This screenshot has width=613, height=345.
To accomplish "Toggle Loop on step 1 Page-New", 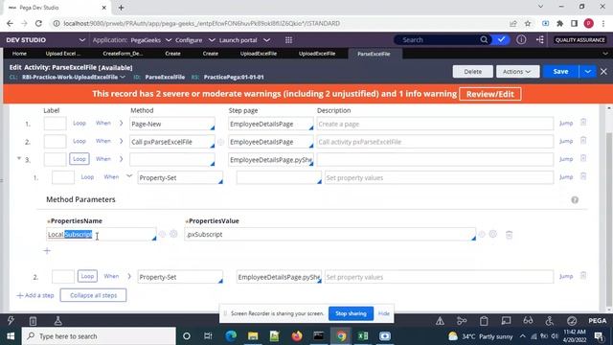I will click(79, 123).
